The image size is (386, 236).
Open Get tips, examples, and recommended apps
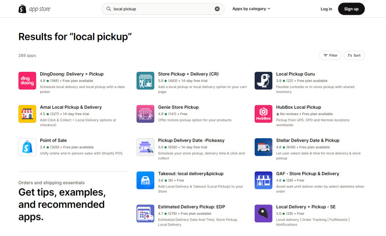[62, 205]
